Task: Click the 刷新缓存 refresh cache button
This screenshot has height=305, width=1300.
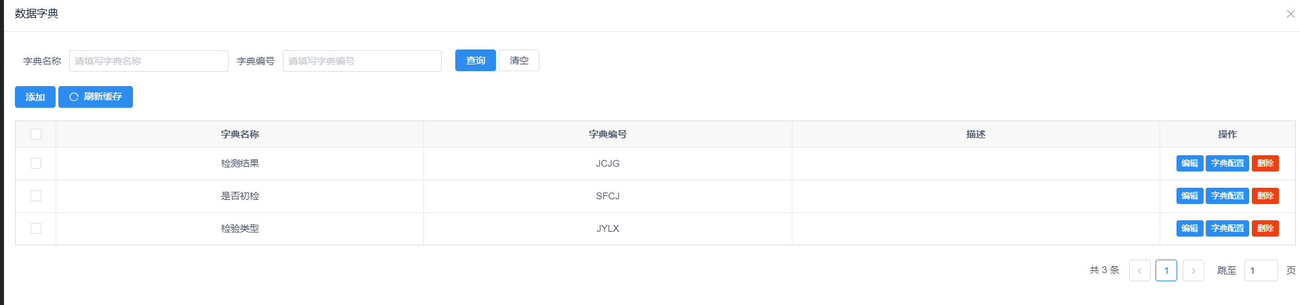Action: click(x=96, y=97)
